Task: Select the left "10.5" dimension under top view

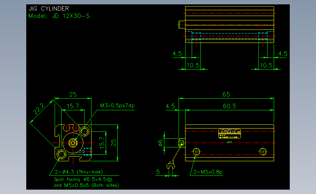Action: click(193, 65)
